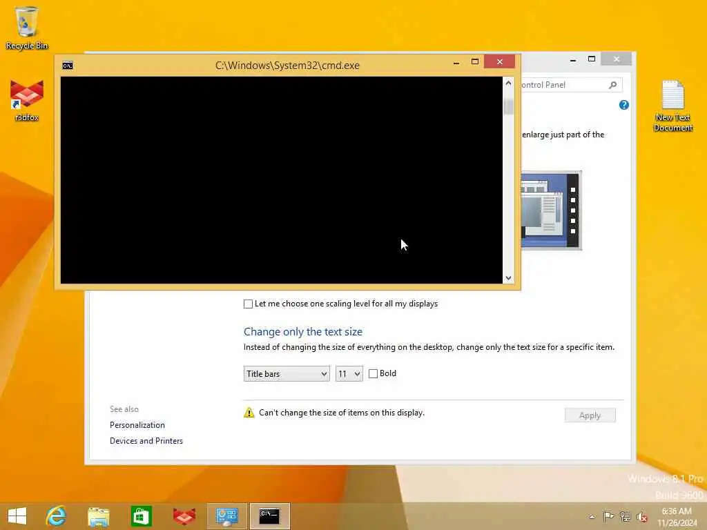Click the cmd window scrollbar thumb
This screenshot has height=530, width=707.
click(x=508, y=106)
